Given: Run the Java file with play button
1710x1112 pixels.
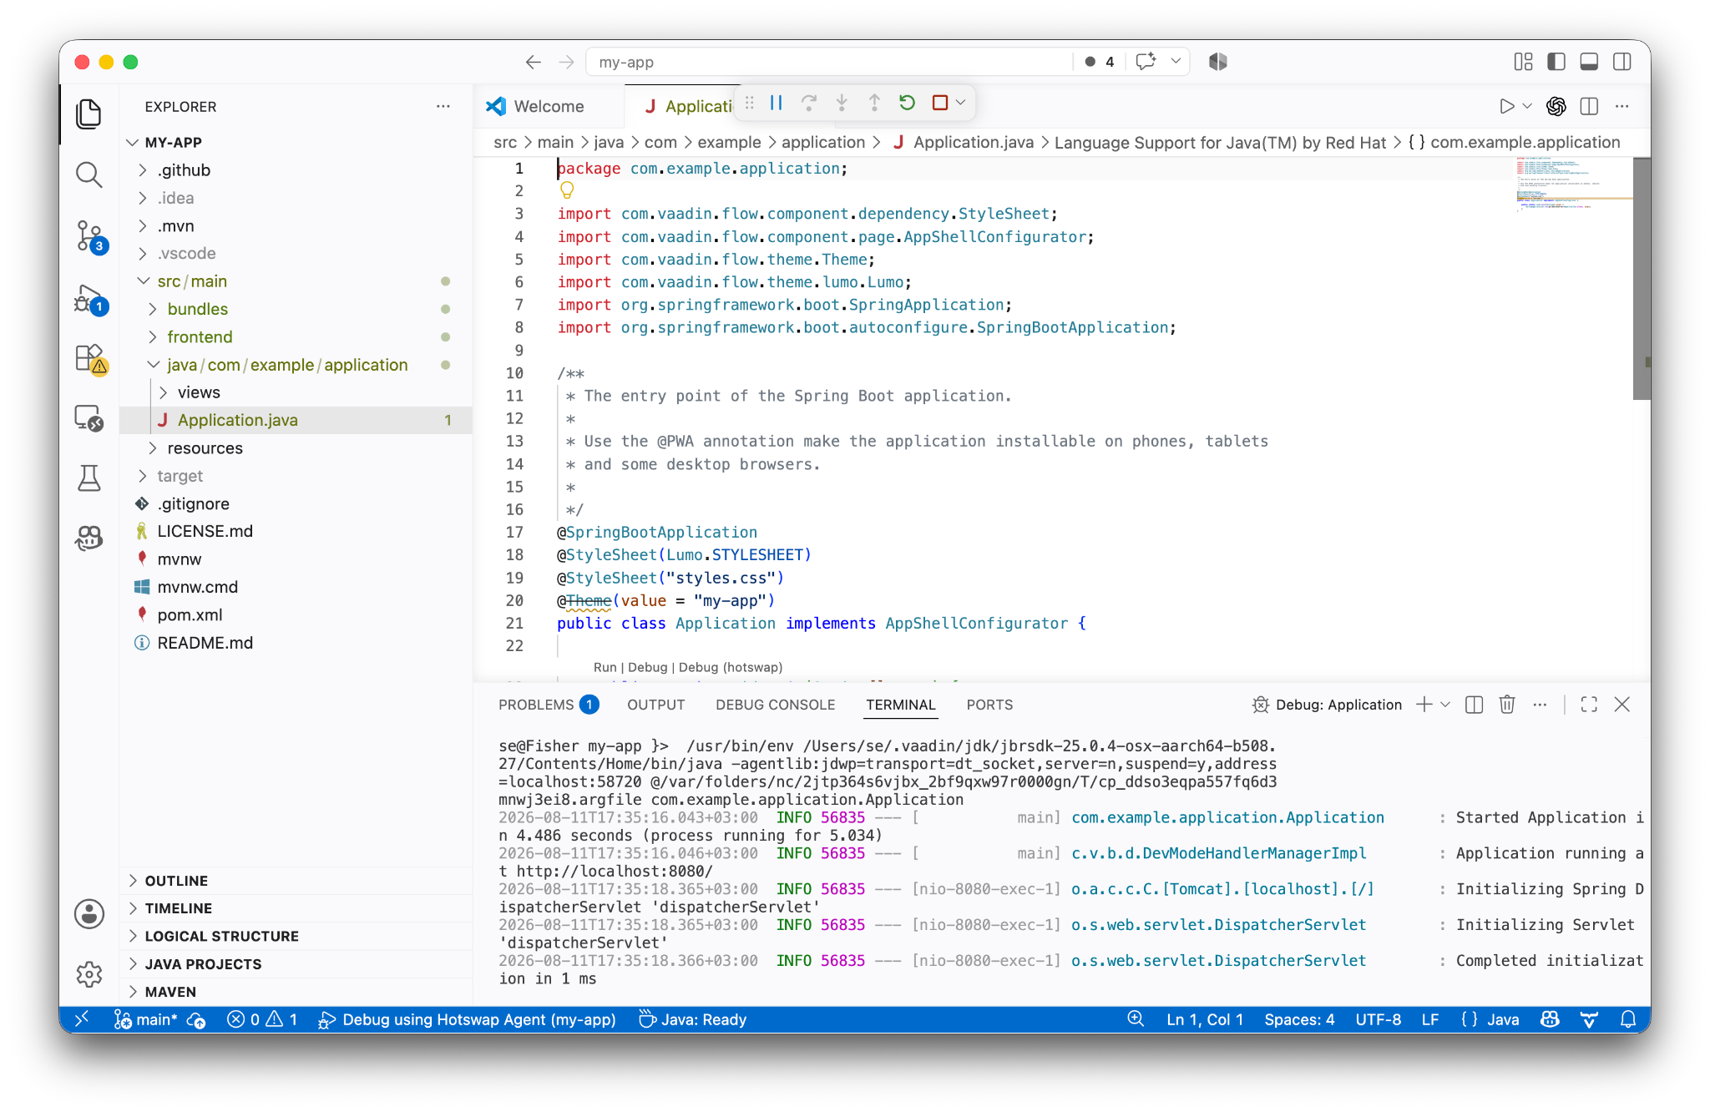Looking at the screenshot, I should click(1506, 106).
